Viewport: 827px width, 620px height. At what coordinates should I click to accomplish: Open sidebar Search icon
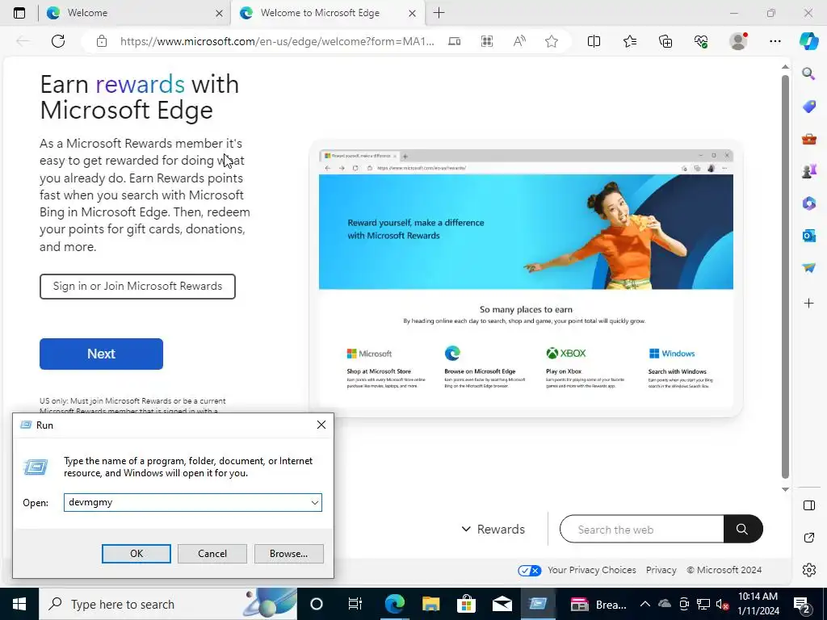tap(808, 73)
